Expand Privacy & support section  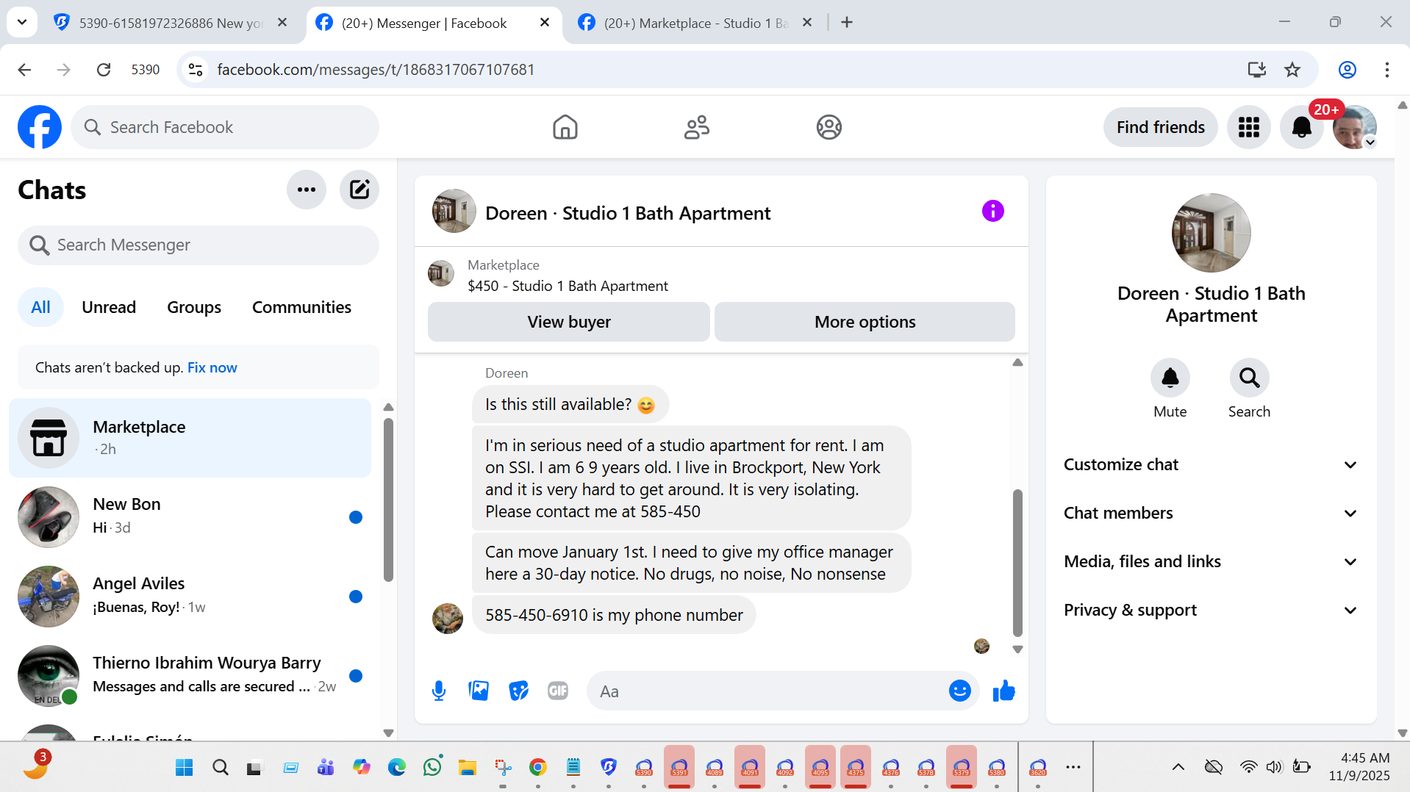coord(1211,611)
